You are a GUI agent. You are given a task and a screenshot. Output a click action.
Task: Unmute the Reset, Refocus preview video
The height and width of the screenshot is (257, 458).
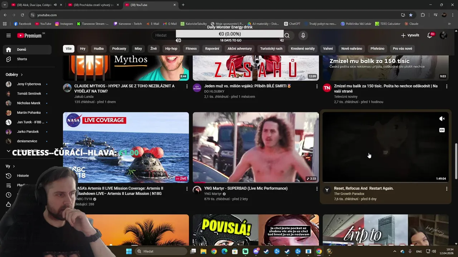coord(442,119)
